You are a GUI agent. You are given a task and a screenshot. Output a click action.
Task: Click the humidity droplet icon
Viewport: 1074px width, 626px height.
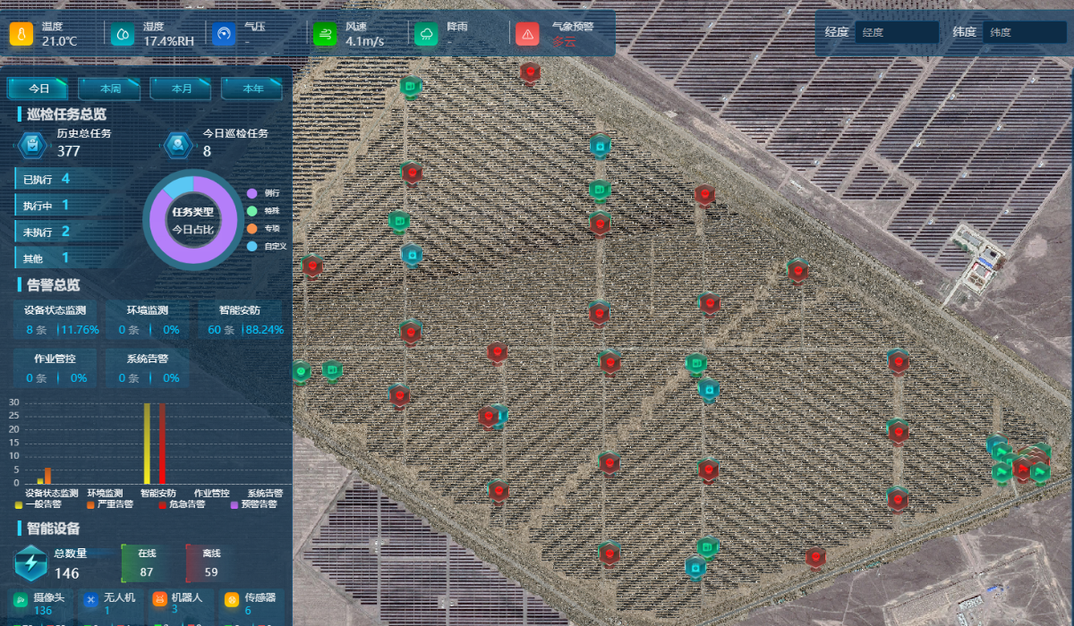[x=122, y=34]
